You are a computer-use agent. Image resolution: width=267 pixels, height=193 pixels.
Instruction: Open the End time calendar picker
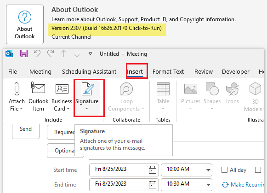153,185
